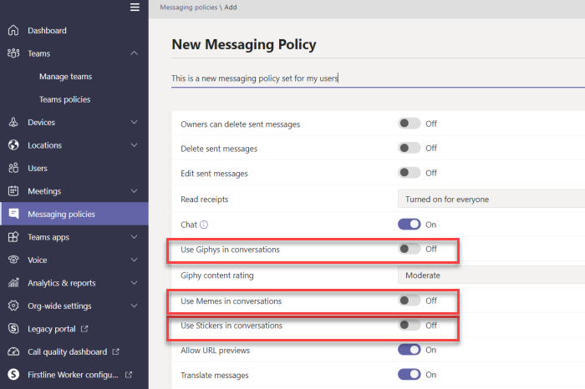Turn on Use Stickers in conversations
The image size is (585, 389).
click(409, 325)
